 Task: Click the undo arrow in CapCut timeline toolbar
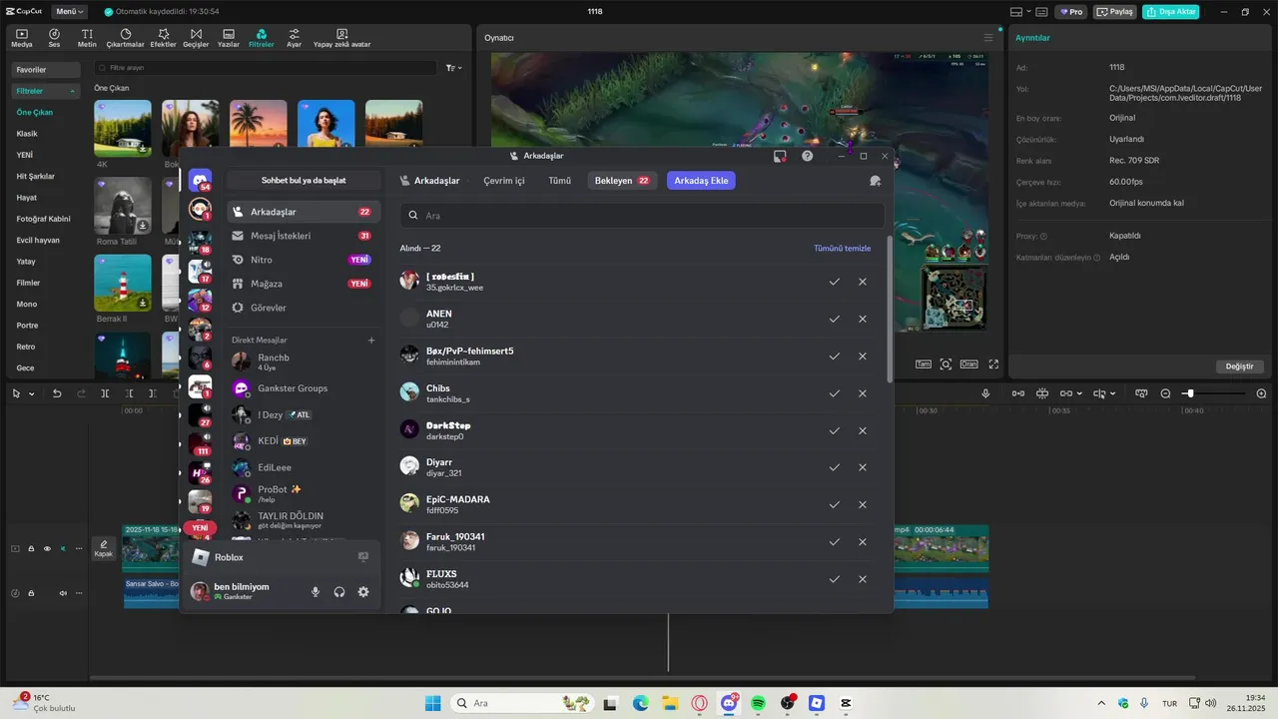pyautogui.click(x=57, y=393)
